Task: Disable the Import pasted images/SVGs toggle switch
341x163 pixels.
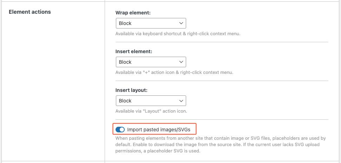Action: point(120,130)
